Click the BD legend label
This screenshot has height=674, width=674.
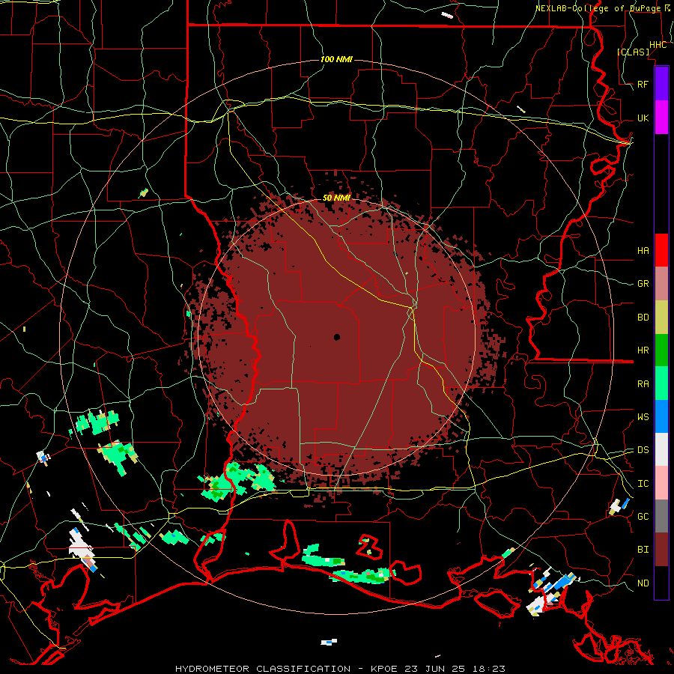point(643,318)
